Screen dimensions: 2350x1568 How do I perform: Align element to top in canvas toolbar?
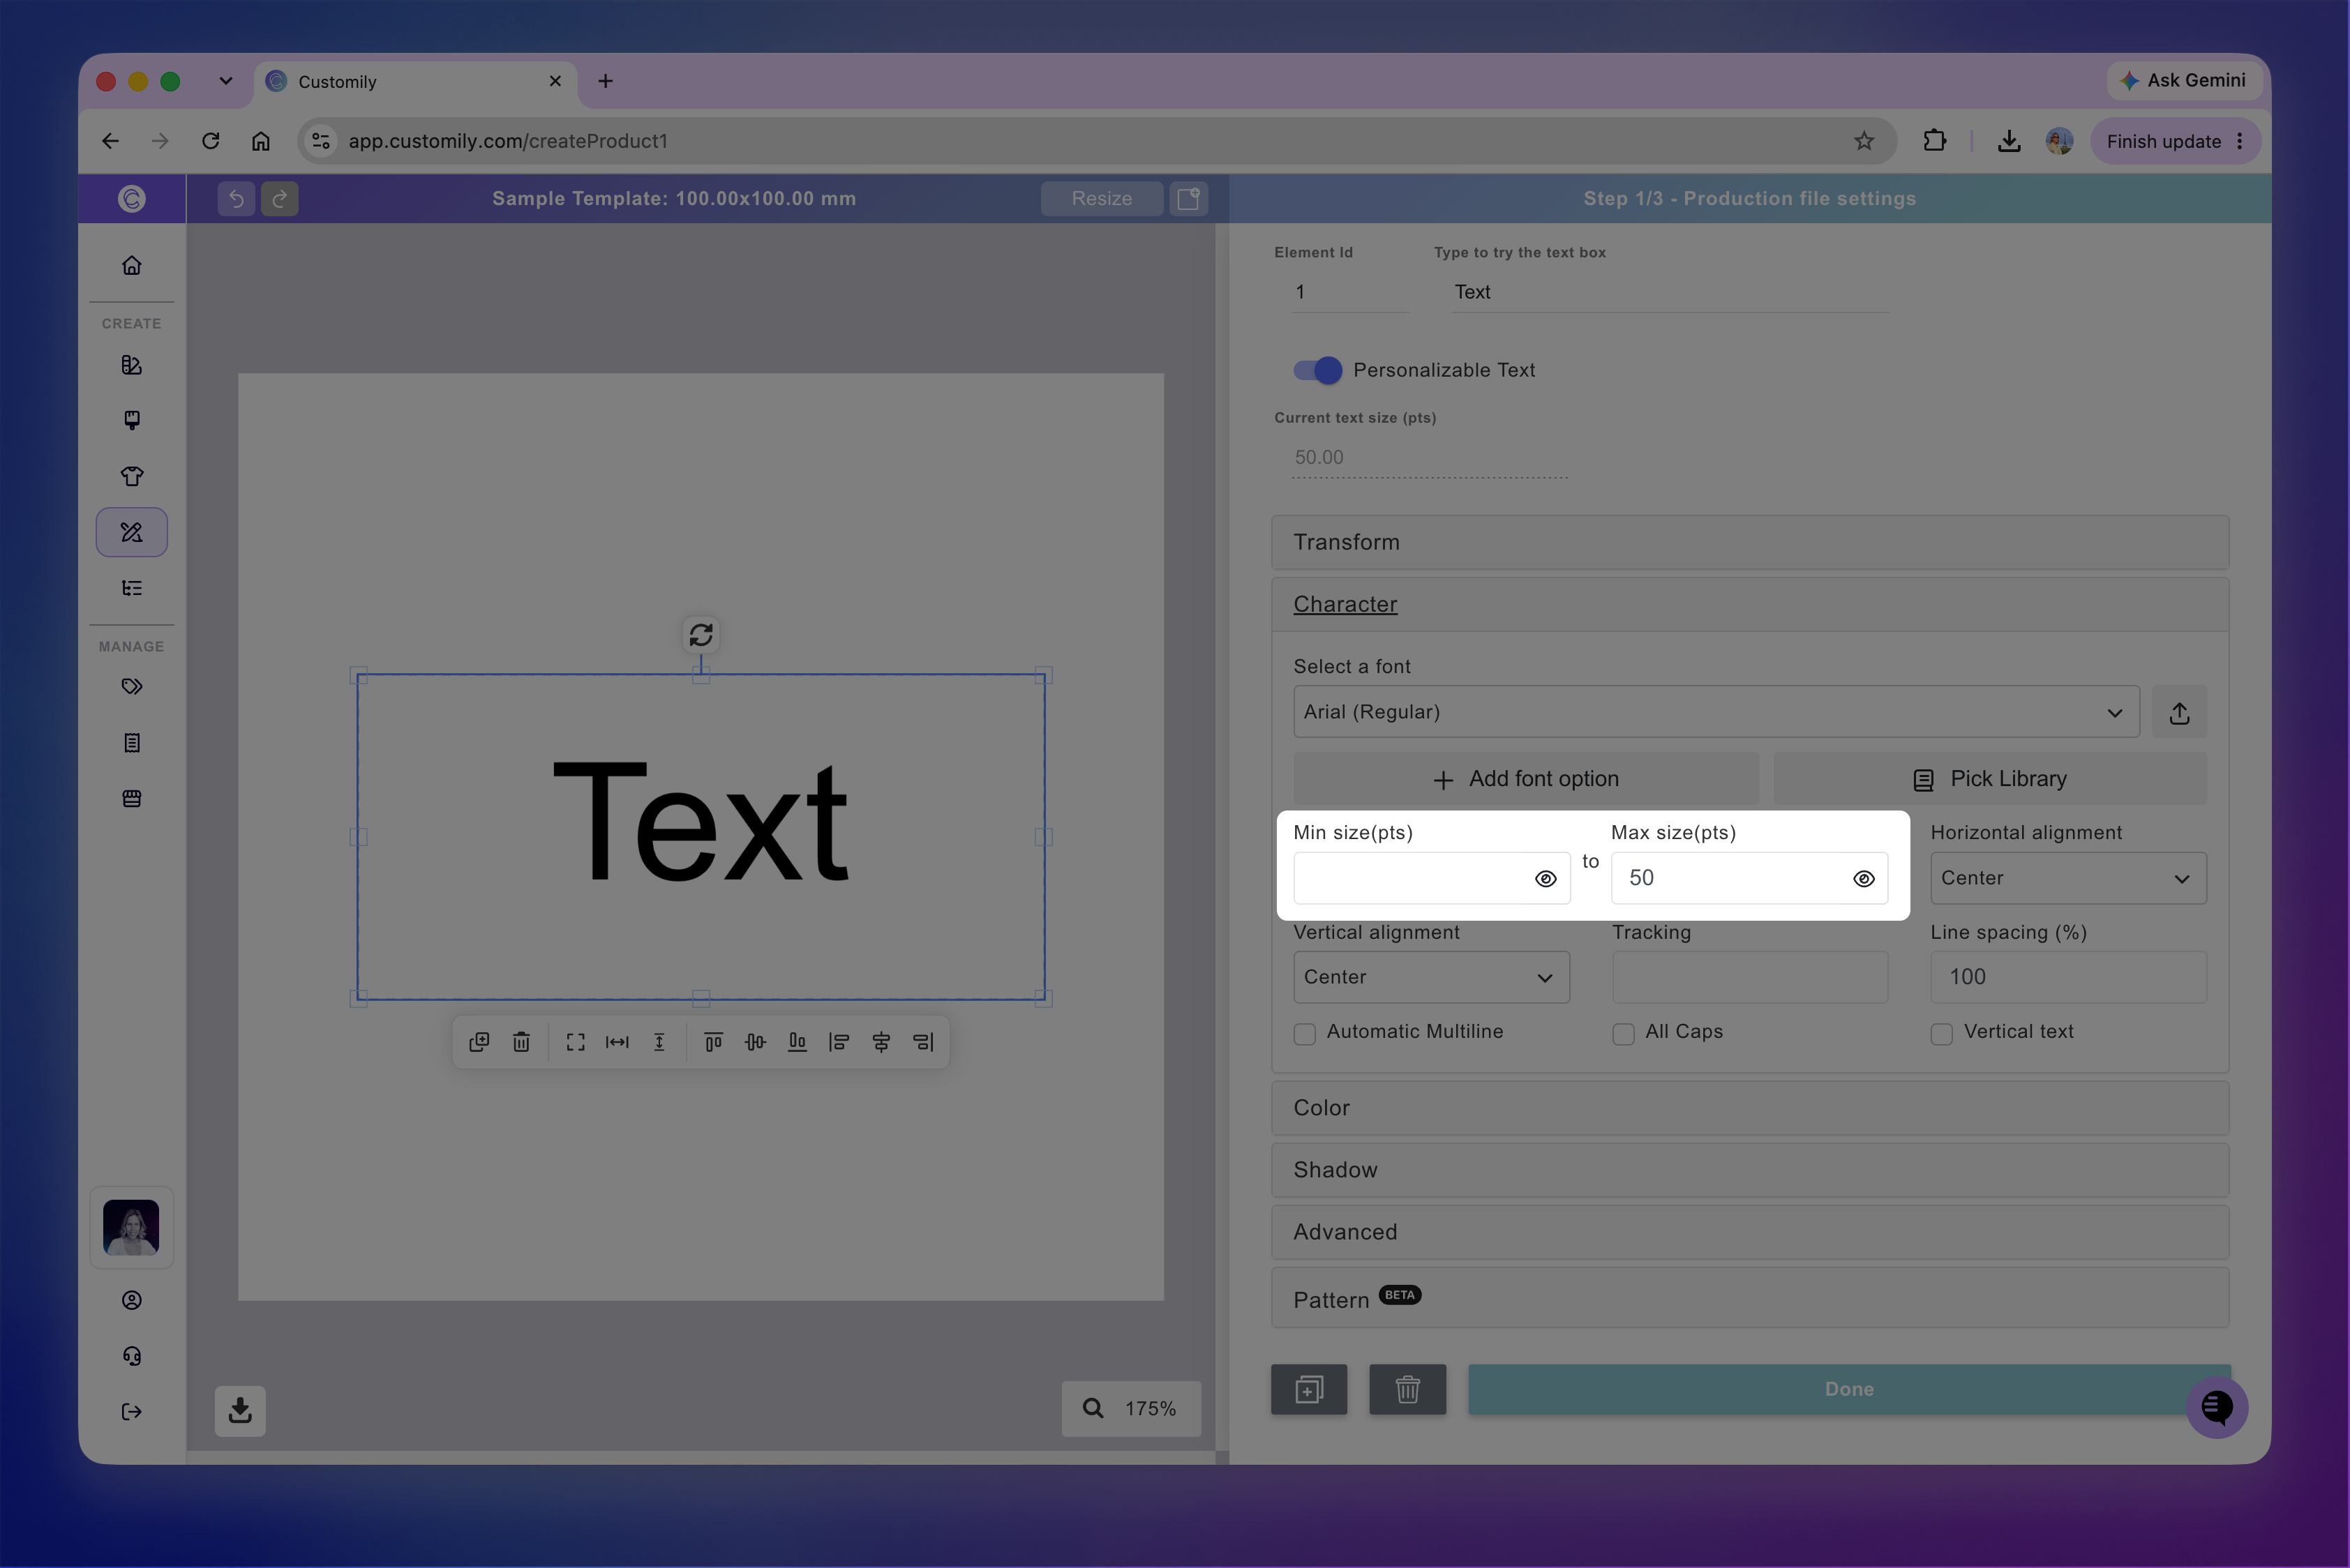click(713, 1042)
